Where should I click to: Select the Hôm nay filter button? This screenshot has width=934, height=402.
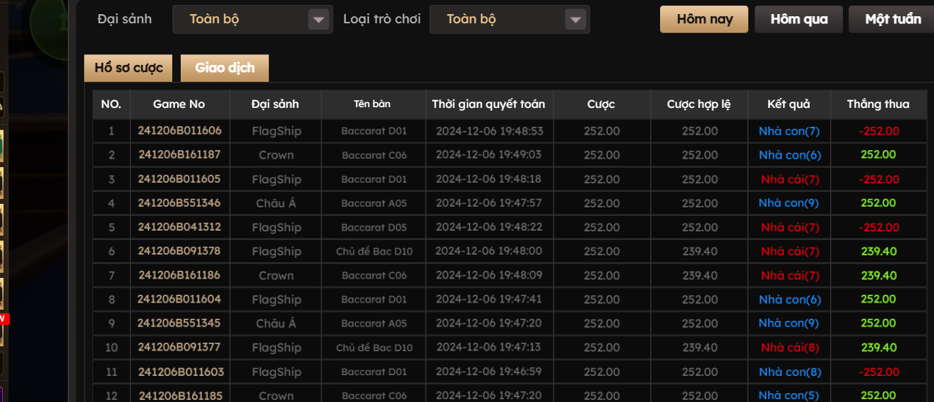[x=704, y=20]
